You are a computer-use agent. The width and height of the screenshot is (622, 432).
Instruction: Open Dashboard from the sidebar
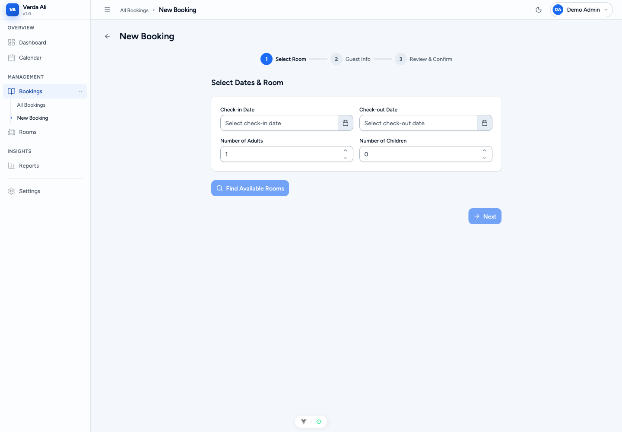(45, 42)
